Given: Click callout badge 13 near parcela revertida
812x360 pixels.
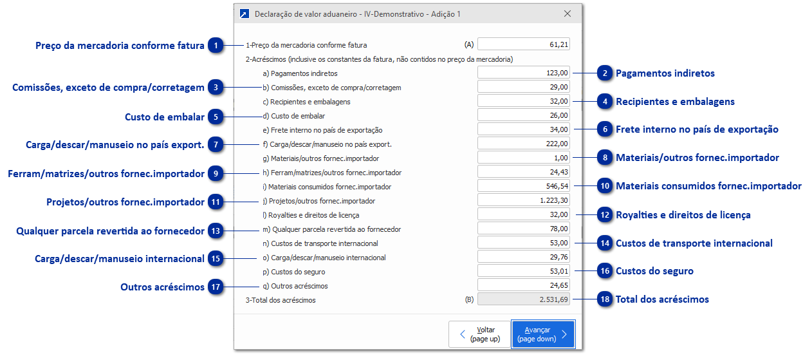Looking at the screenshot, I should (217, 231).
